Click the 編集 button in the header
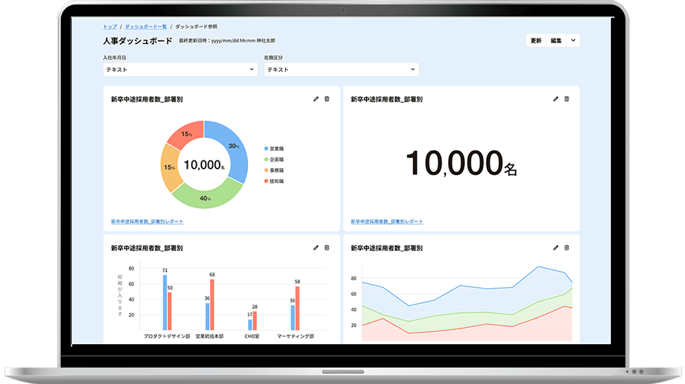685x384 pixels. pyautogui.click(x=555, y=40)
